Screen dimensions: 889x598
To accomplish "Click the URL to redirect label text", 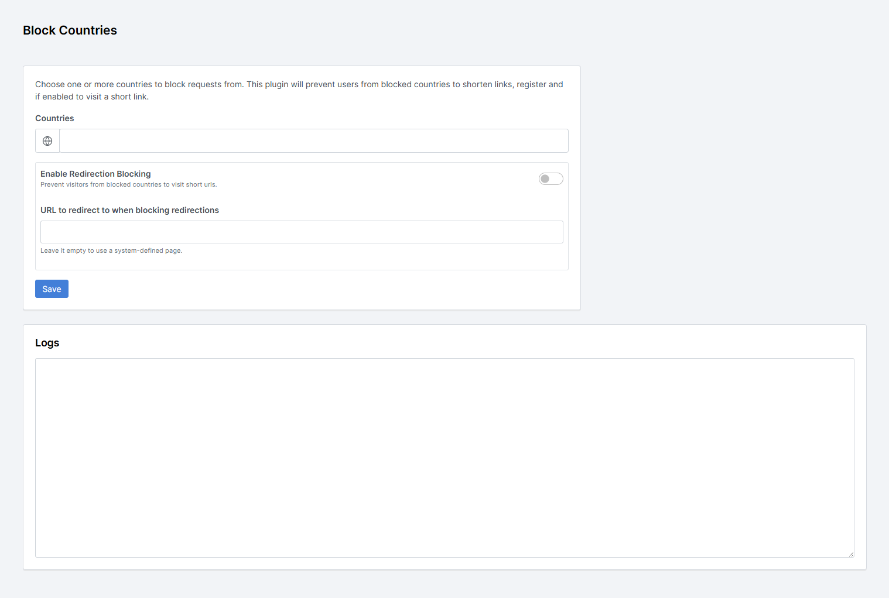I will pyautogui.click(x=129, y=210).
